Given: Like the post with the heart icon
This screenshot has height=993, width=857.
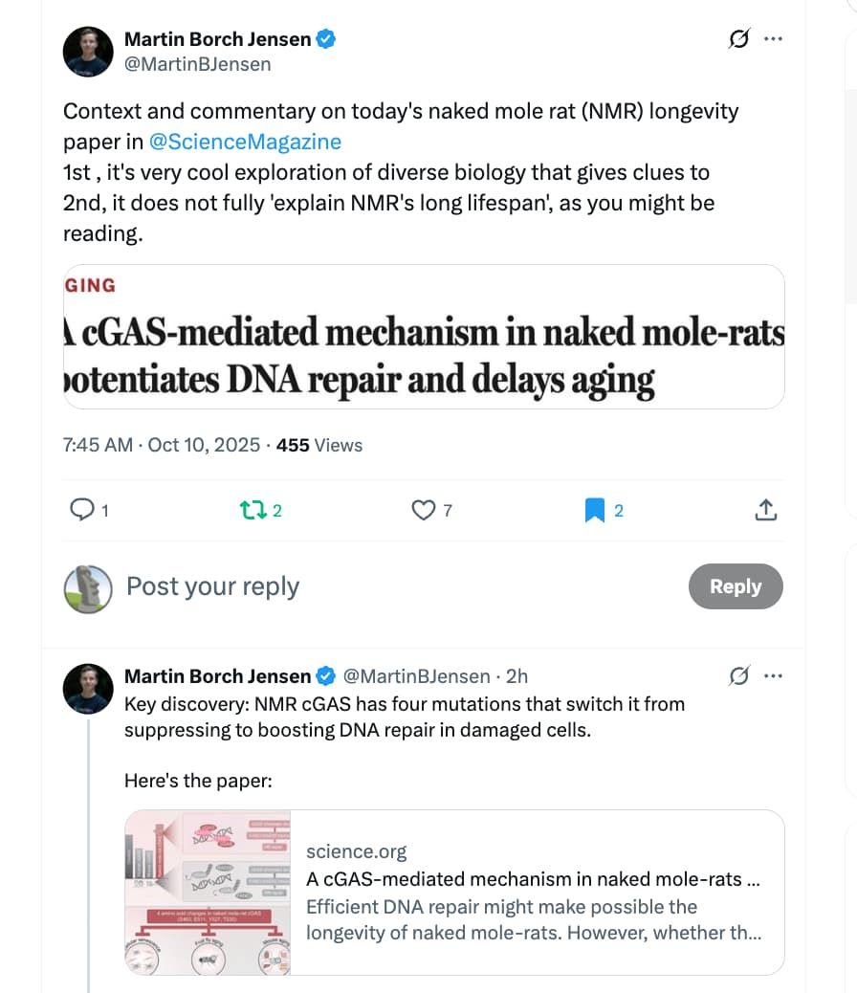Looking at the screenshot, I should (x=423, y=511).
